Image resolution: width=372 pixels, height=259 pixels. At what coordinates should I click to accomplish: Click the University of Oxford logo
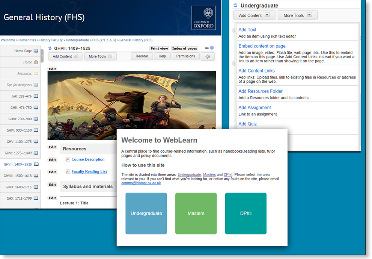coord(203,18)
